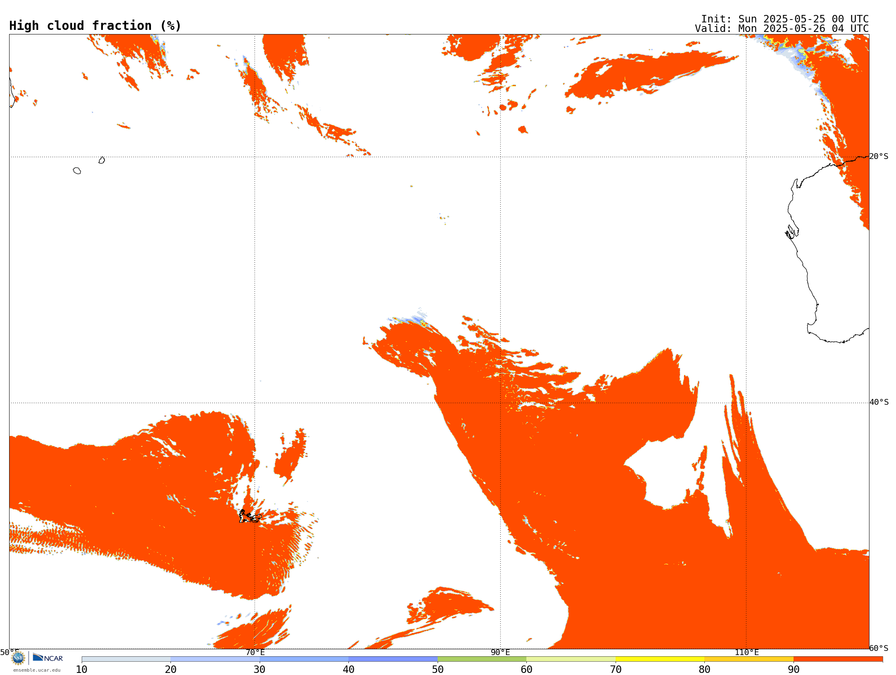Click the NSF logo icon
896x675 pixels.
click(18, 658)
